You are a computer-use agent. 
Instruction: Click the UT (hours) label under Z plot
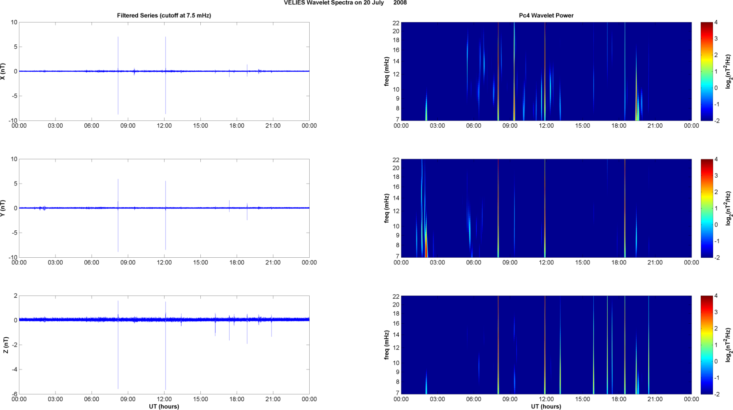(x=164, y=407)
